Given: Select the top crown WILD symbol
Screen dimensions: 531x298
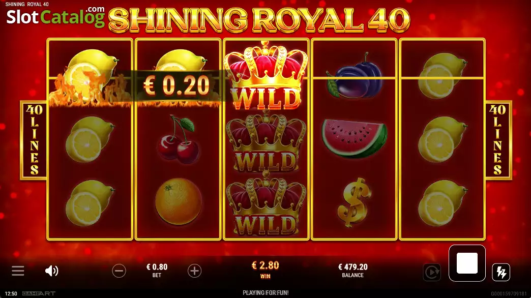Looking at the screenshot, I should click(266, 75).
